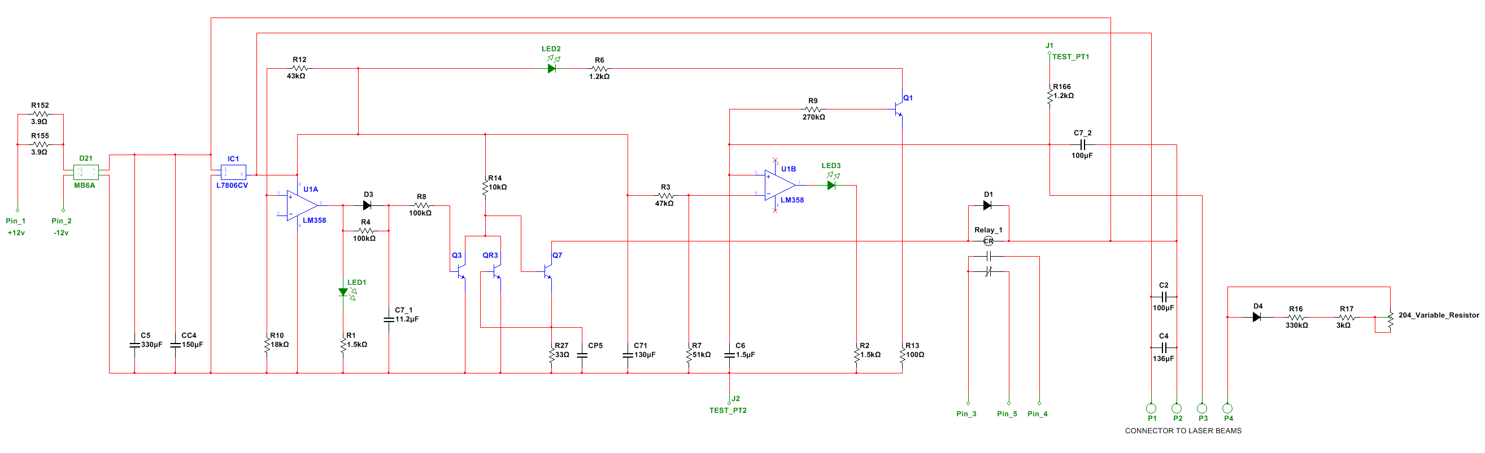Select capacitor C7_1 symbol
1485x453 pixels.
tap(389, 319)
